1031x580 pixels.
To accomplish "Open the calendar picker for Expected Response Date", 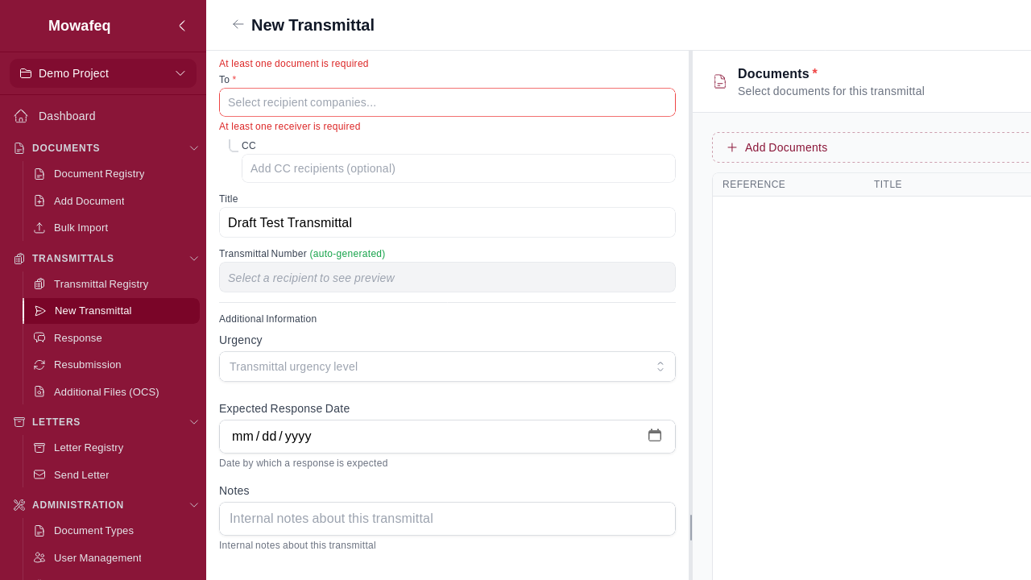I will tap(655, 435).
